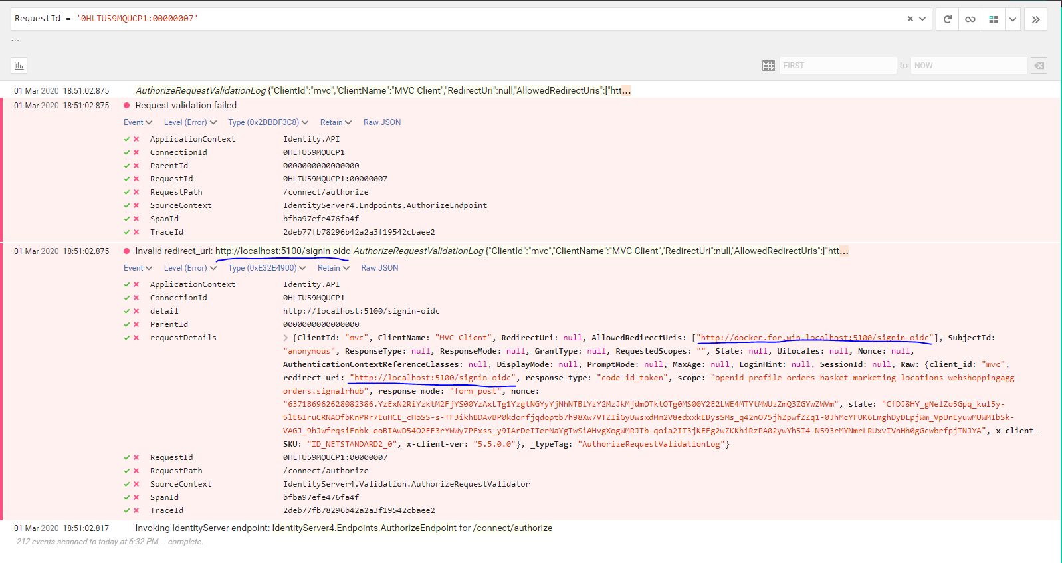Click the '212 events scanned' status text
Viewport: 1062px width, 563px height.
tap(110, 542)
